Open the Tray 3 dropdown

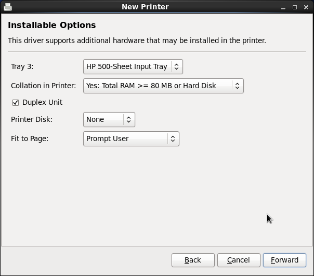(x=133, y=66)
